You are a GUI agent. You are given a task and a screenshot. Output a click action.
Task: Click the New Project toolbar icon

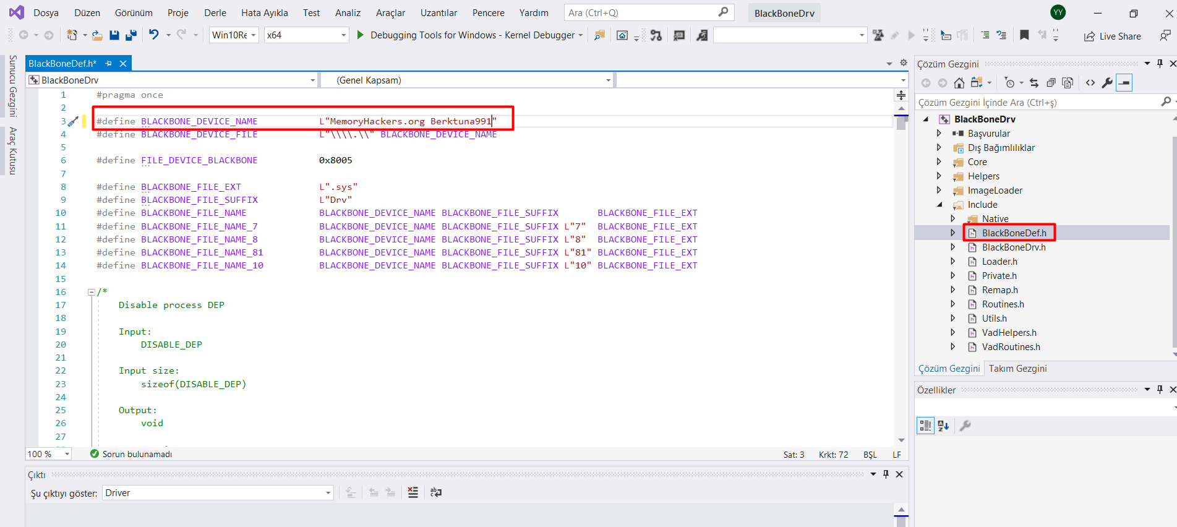72,35
